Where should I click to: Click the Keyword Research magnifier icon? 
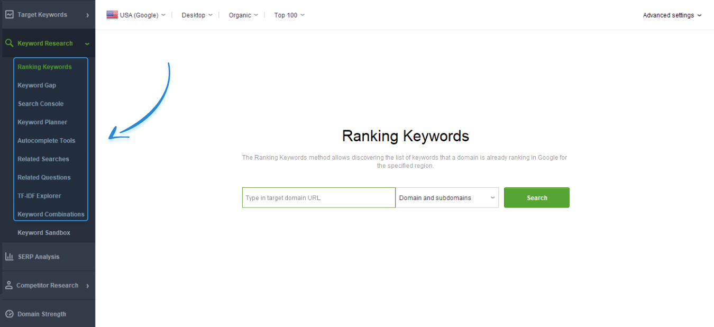[9, 43]
